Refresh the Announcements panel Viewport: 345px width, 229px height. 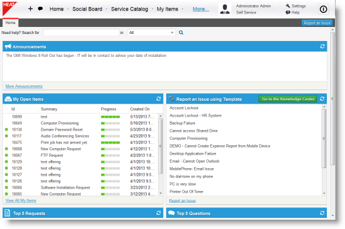(322, 46)
